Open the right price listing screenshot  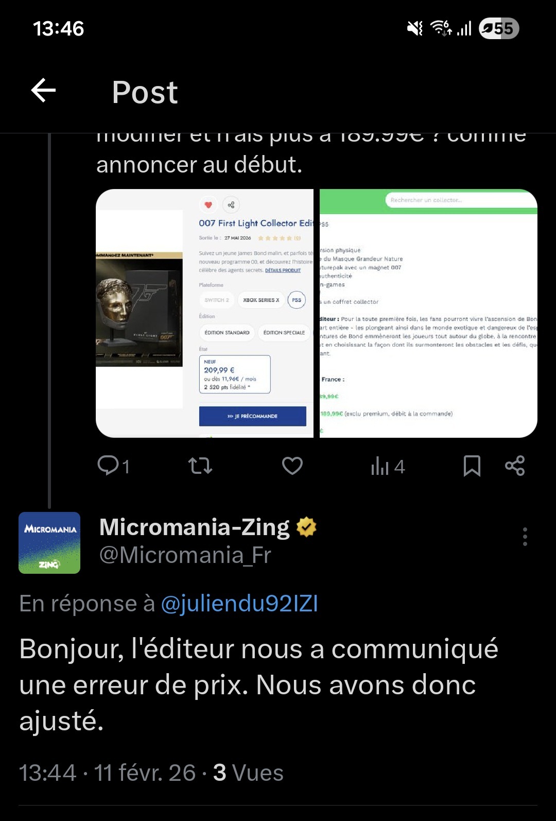tap(428, 313)
